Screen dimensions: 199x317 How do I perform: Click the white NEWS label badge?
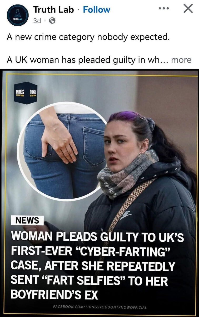pyautogui.click(x=27, y=220)
